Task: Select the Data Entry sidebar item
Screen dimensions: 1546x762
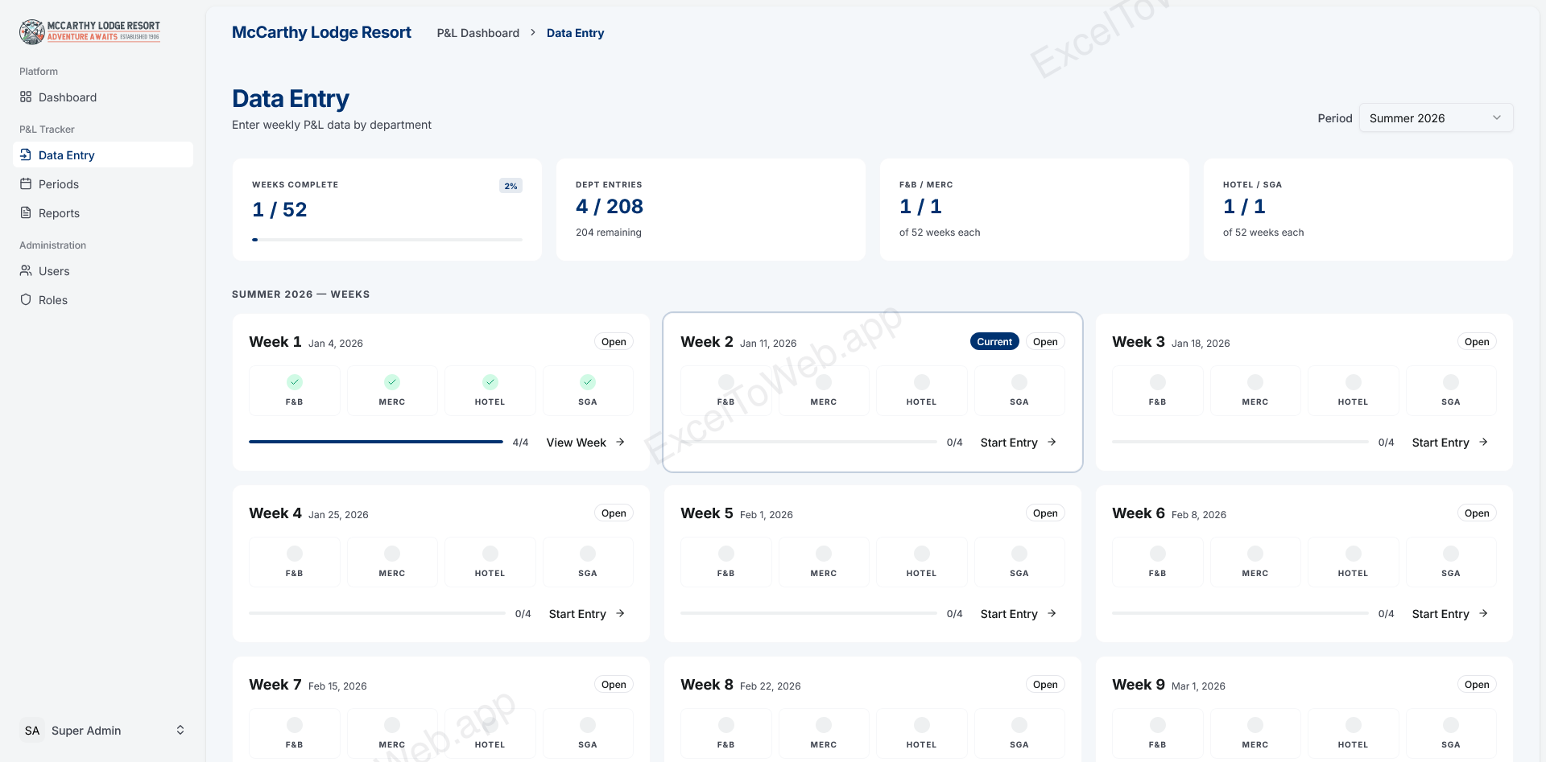Action: click(x=67, y=154)
